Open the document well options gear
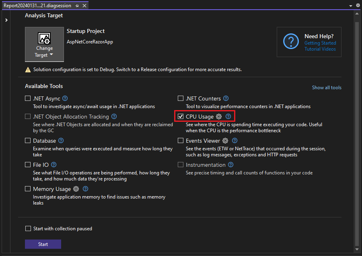The width and height of the screenshot is (362, 256). coord(357,5)
